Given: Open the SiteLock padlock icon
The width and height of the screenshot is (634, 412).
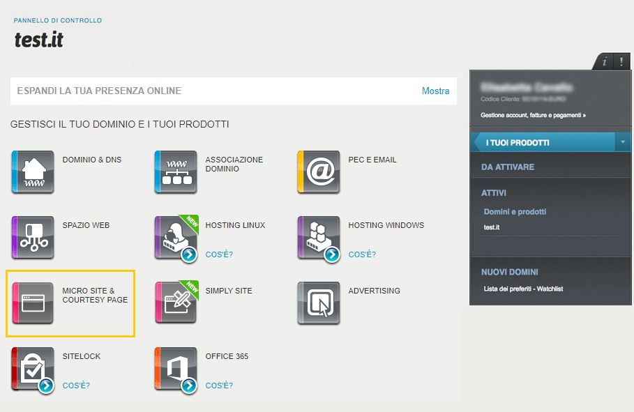Looking at the screenshot, I should click(33, 368).
